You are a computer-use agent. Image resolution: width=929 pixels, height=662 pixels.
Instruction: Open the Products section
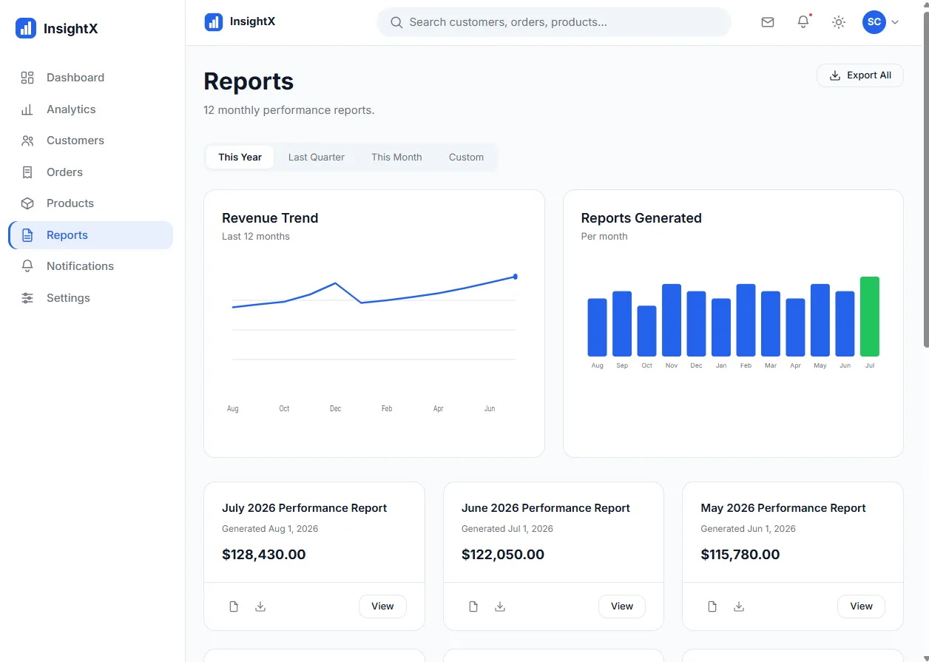coord(90,203)
